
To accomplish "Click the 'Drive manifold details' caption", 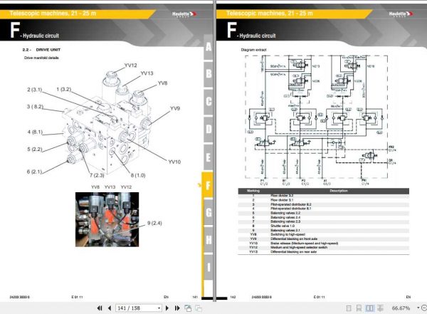I will [41, 58].
